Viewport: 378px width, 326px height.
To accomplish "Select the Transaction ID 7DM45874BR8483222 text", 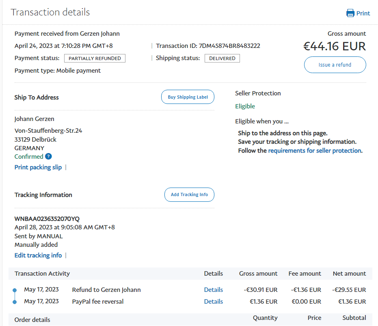I will 229,46.
